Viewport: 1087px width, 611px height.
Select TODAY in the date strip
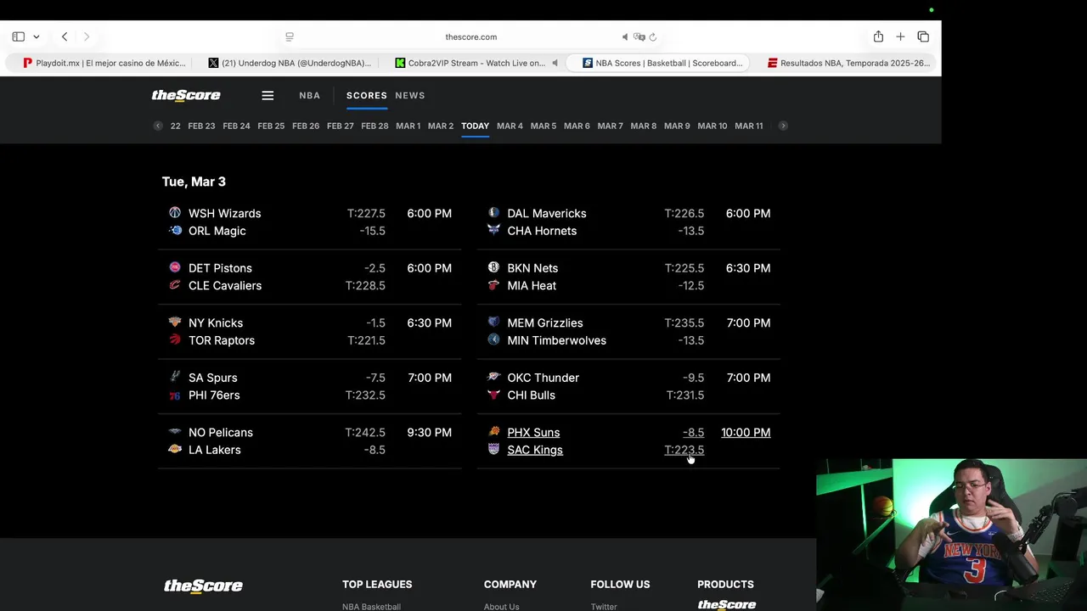pyautogui.click(x=475, y=126)
